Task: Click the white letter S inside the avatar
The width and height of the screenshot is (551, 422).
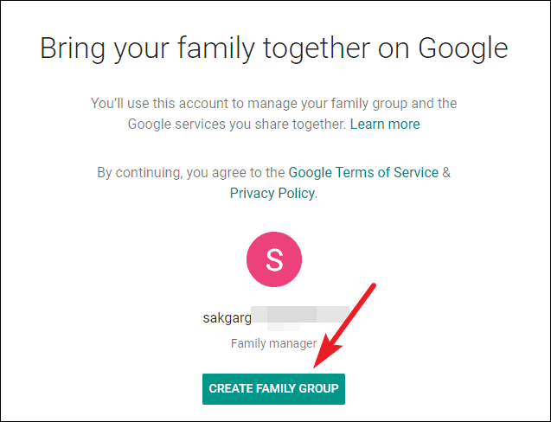Action: point(274,259)
